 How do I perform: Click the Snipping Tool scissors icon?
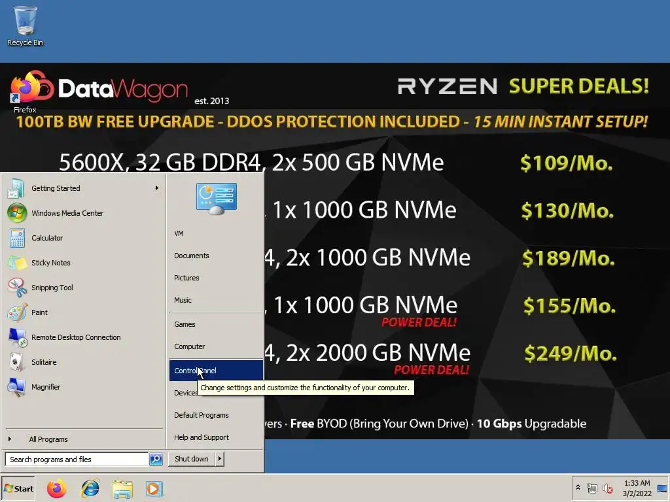click(17, 288)
